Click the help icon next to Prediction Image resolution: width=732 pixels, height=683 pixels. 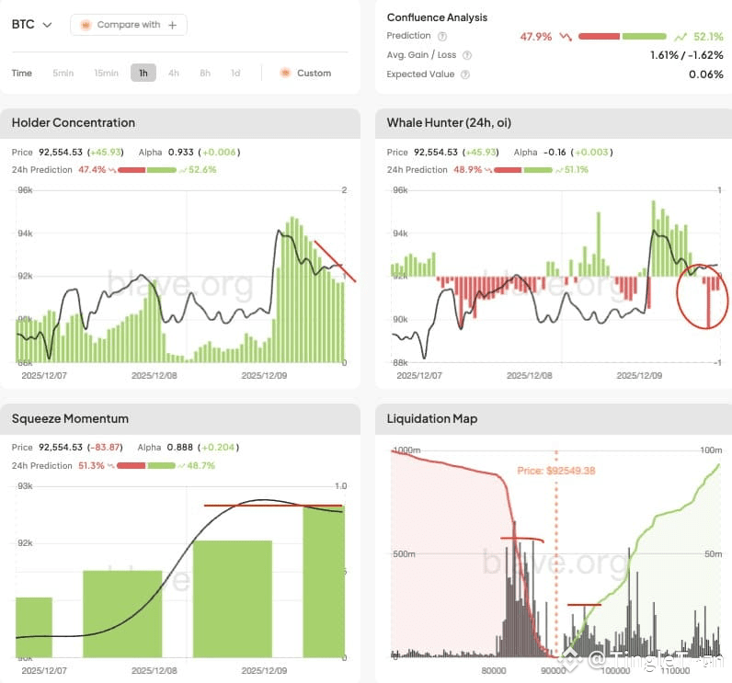click(x=442, y=37)
